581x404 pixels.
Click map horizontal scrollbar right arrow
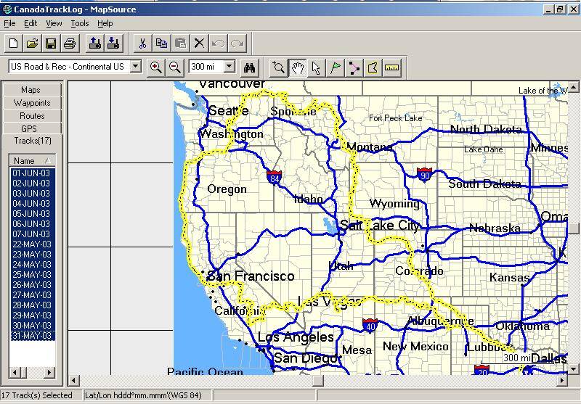(x=562, y=380)
